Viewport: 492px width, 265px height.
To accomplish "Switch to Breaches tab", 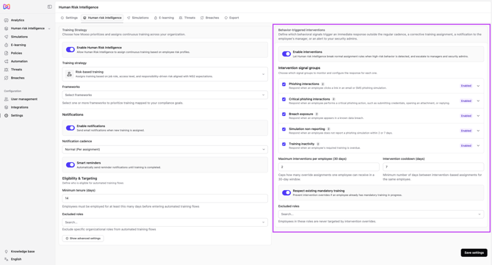I will tap(209, 18).
